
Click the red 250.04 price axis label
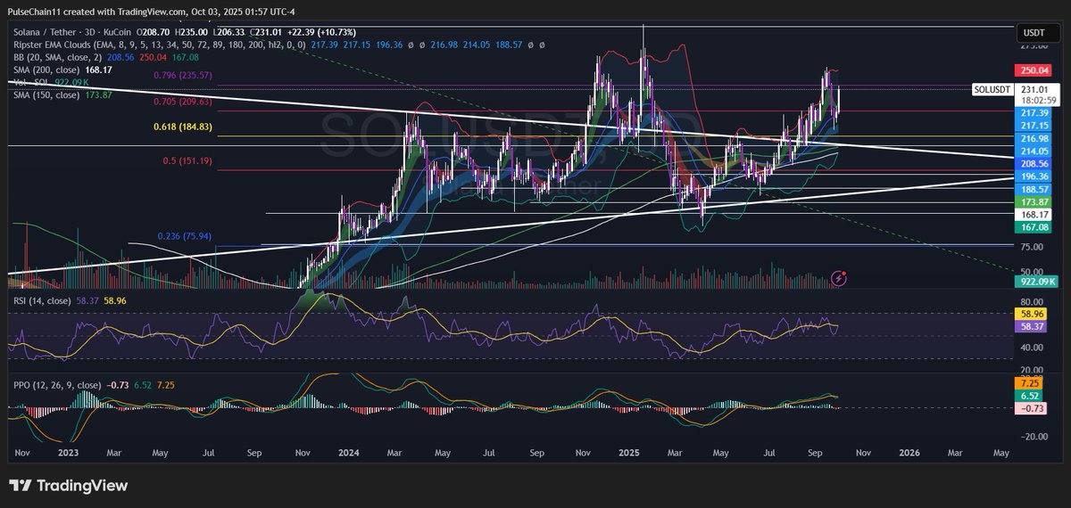point(1034,70)
